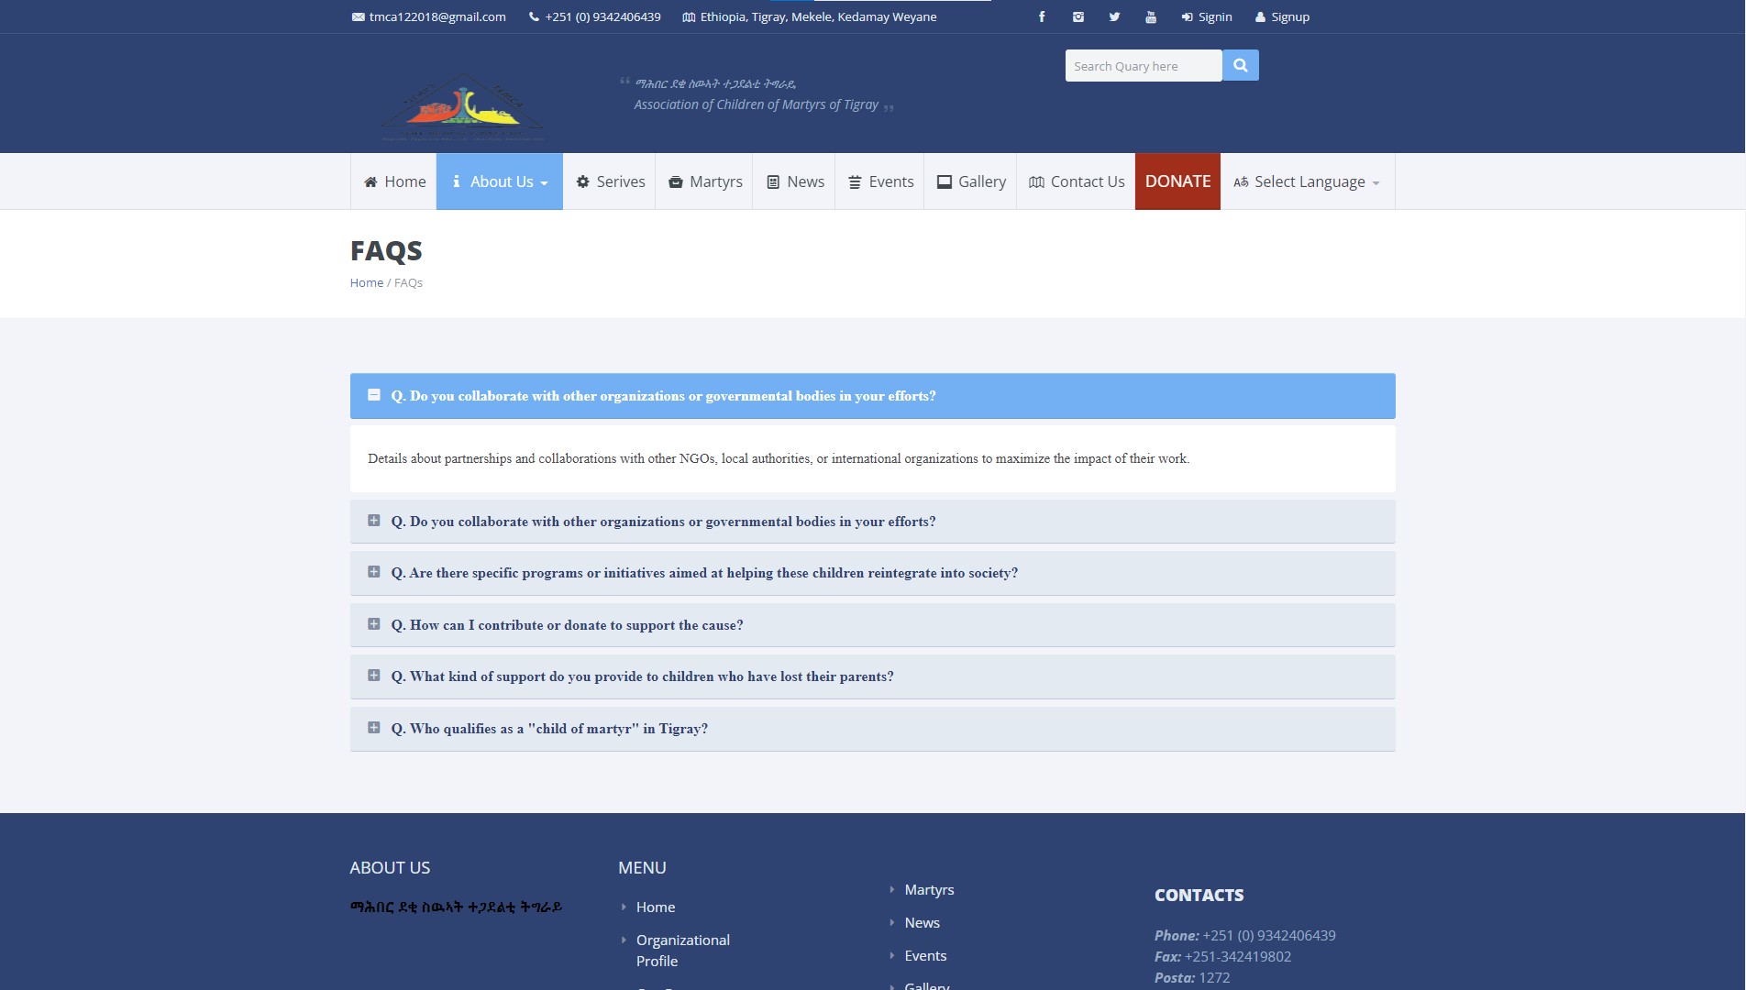Collapse the open collaboration FAQ with minus icon
The height and width of the screenshot is (990, 1746).
pyautogui.click(x=374, y=395)
